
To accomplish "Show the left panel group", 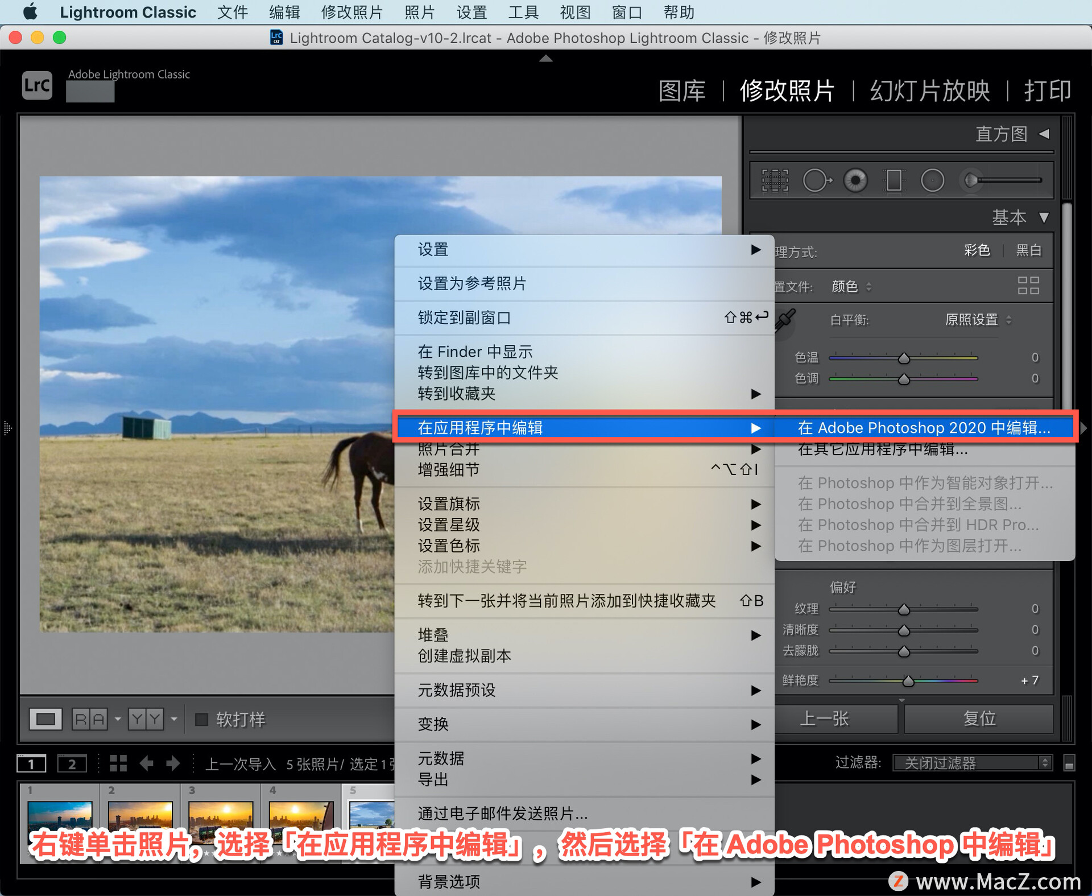I will point(7,428).
